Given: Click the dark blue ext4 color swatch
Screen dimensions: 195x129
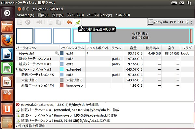Looking at the screenshot, I should [61, 53].
